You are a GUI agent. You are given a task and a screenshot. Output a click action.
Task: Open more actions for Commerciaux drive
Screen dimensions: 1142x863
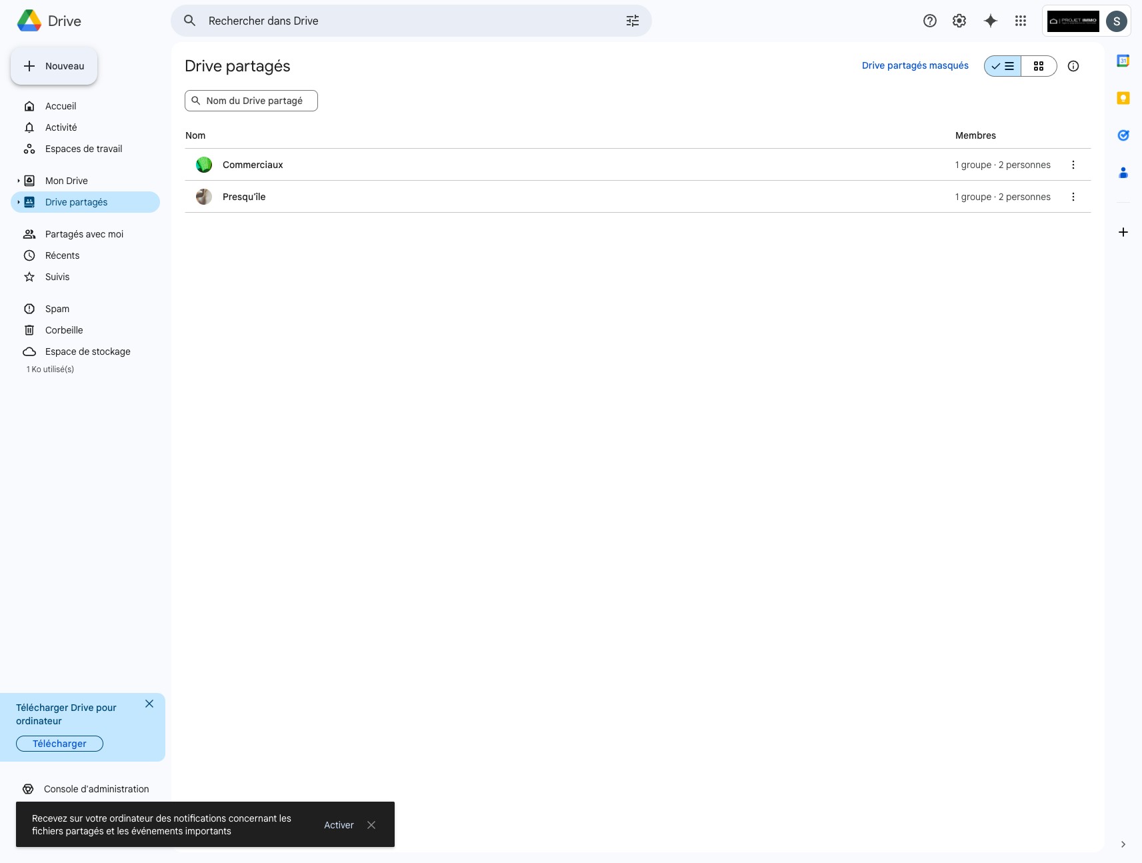click(1073, 165)
